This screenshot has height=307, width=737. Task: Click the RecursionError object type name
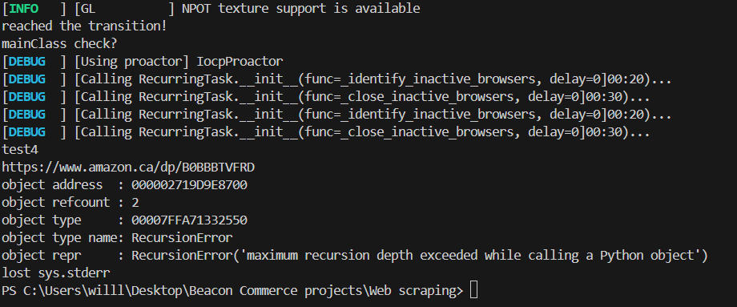[182, 238]
